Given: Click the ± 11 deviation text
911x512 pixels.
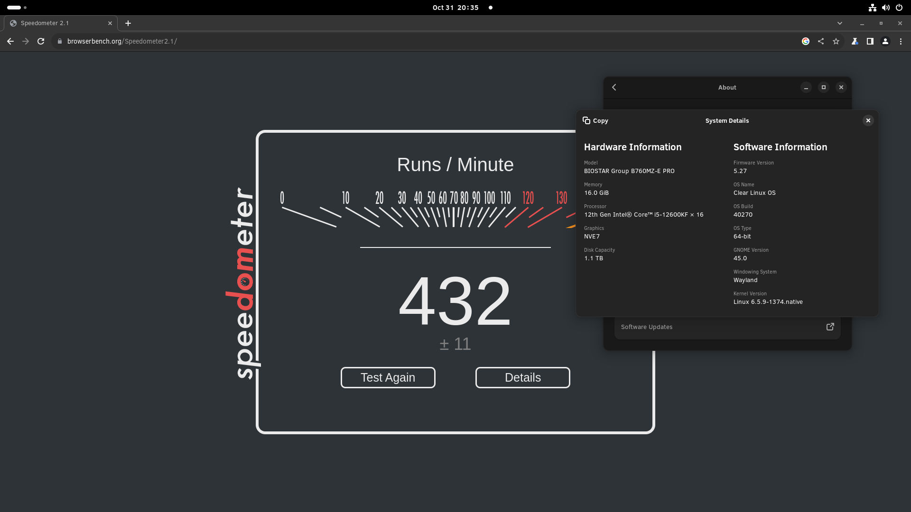Looking at the screenshot, I should [x=455, y=344].
